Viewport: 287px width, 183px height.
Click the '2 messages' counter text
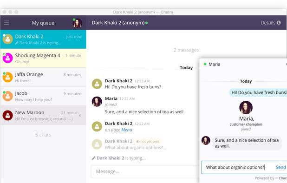(186, 50)
